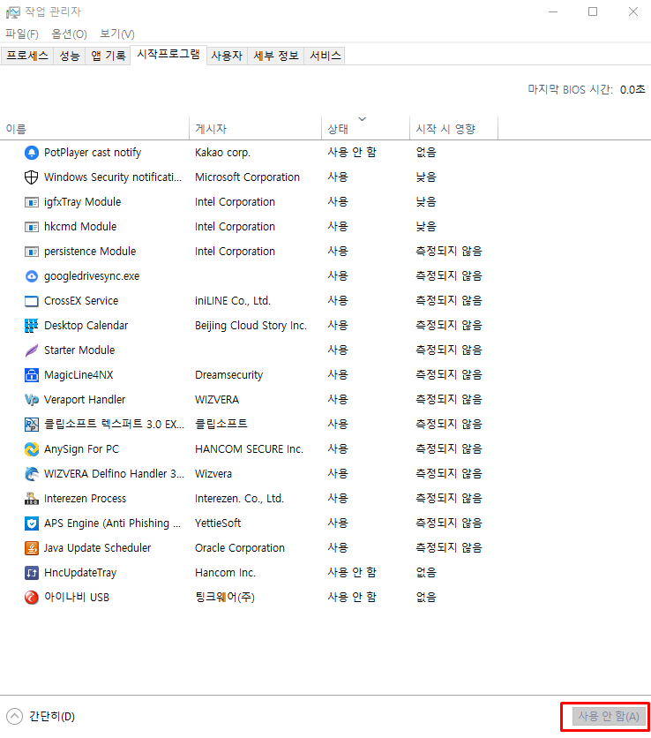Click the Starter Module feather icon
The height and width of the screenshot is (738, 651).
click(32, 350)
